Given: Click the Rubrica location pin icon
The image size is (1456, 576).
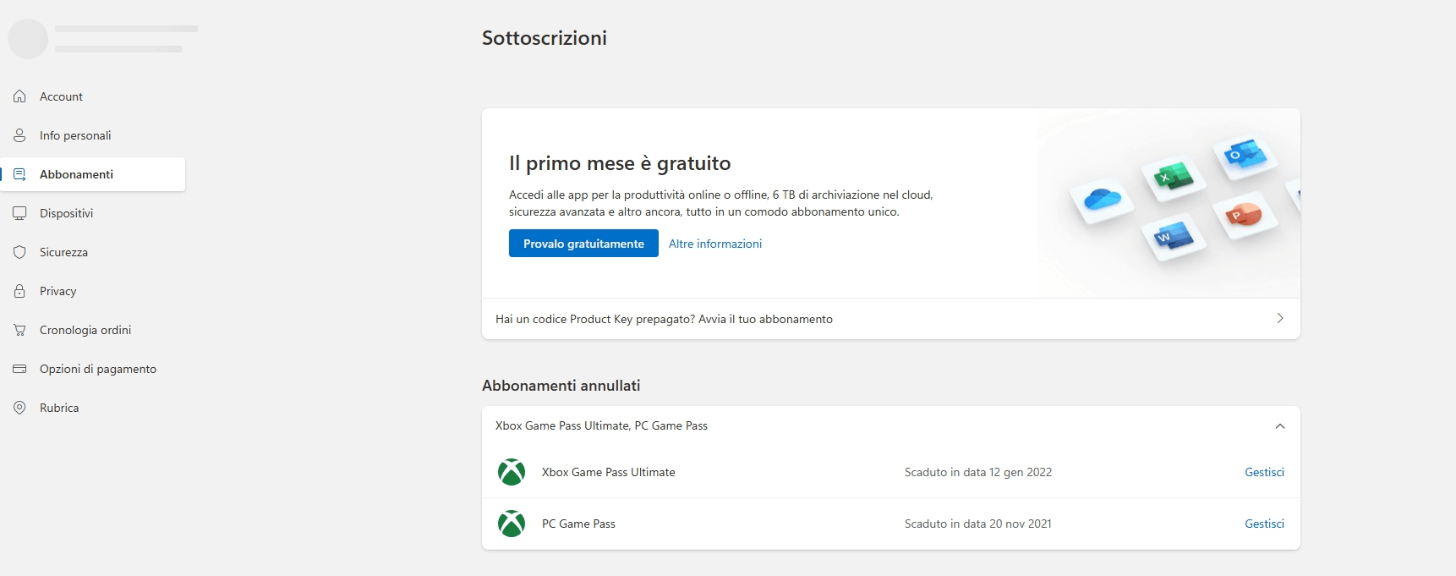Looking at the screenshot, I should pos(19,408).
